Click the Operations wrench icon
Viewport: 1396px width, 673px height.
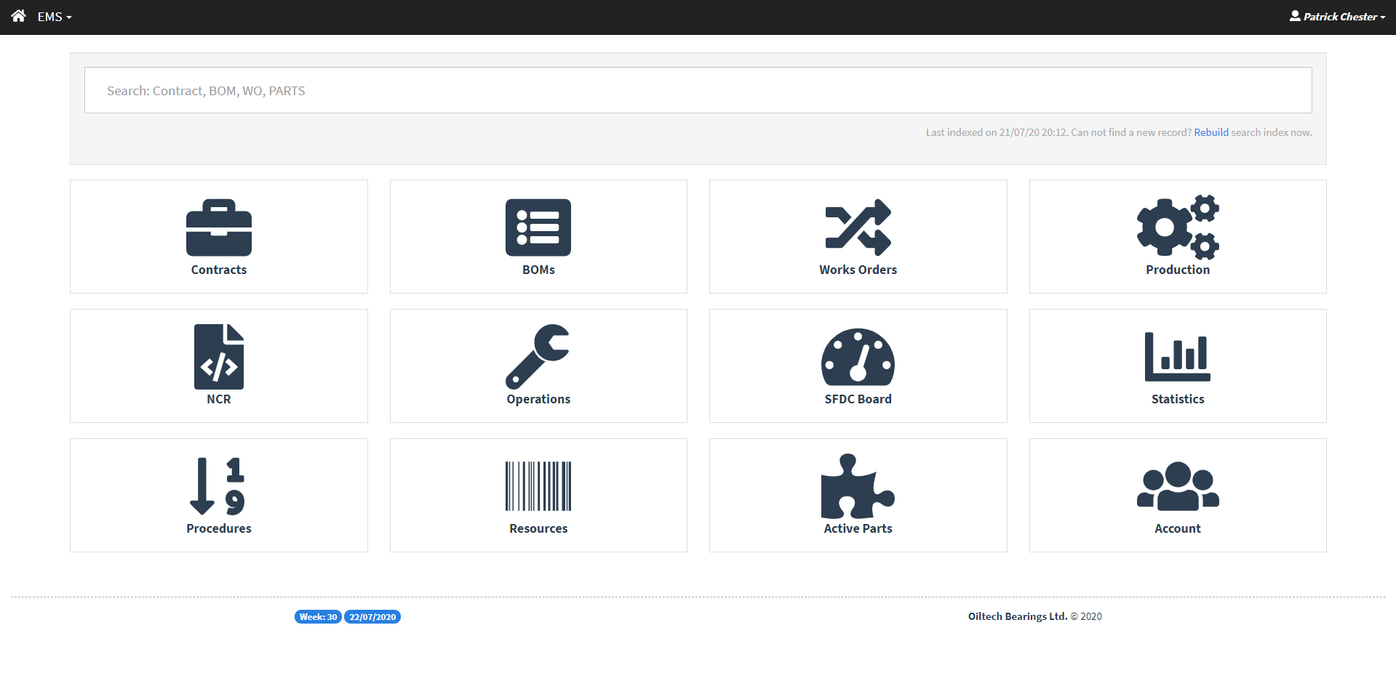click(x=538, y=357)
